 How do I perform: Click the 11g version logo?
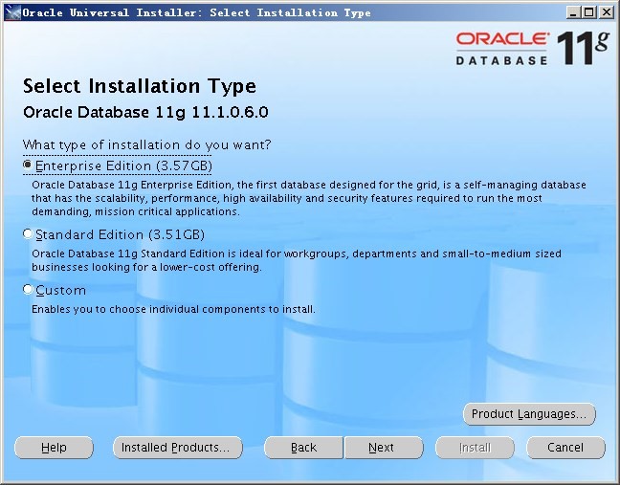pos(584,47)
